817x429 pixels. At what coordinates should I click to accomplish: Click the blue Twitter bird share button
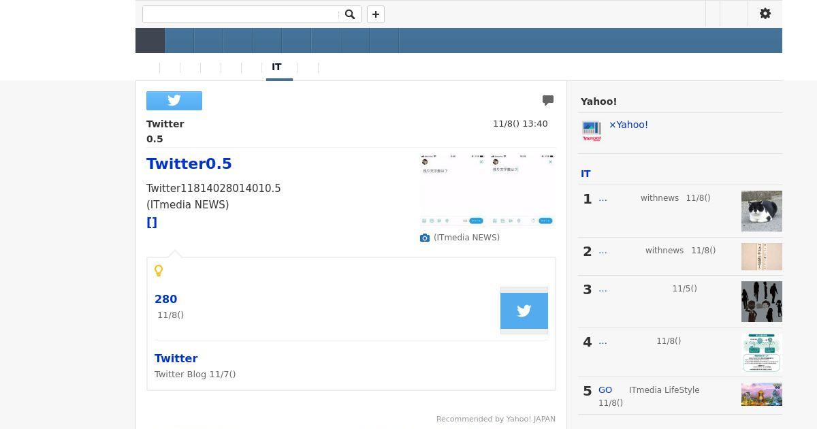click(x=174, y=101)
